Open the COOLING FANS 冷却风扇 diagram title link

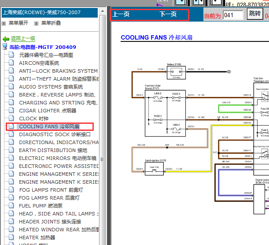tap(156, 37)
